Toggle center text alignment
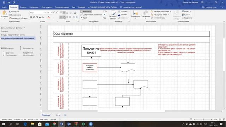The height and width of the screenshot is (127, 226). coord(64,17)
